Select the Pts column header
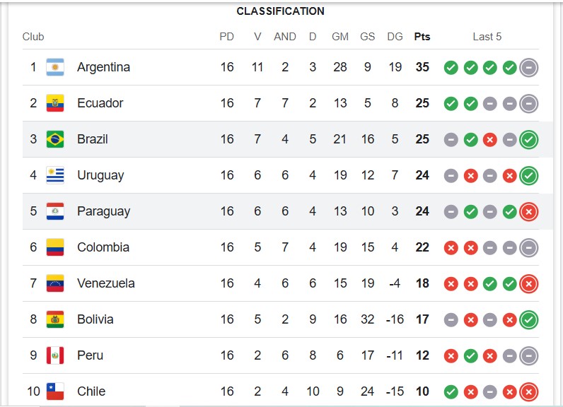The image size is (563, 407). [422, 37]
